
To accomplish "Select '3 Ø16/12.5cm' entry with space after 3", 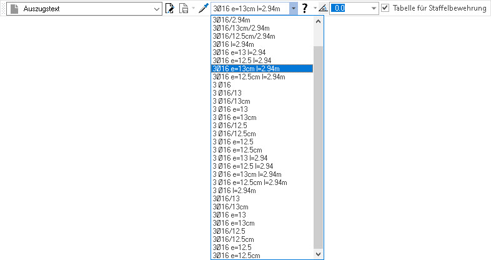I will [x=262, y=134].
